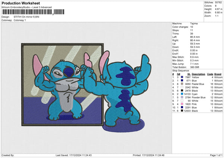
Task: Select the Color changes value 10
Action: pyautogui.click(x=192, y=27)
